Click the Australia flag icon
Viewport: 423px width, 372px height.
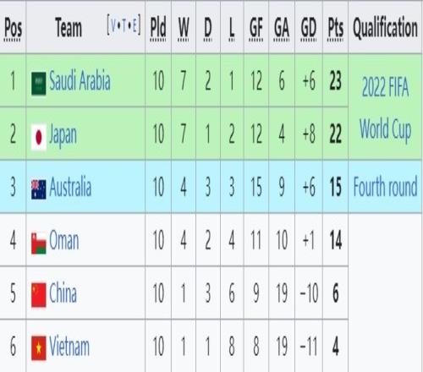pyautogui.click(x=39, y=189)
